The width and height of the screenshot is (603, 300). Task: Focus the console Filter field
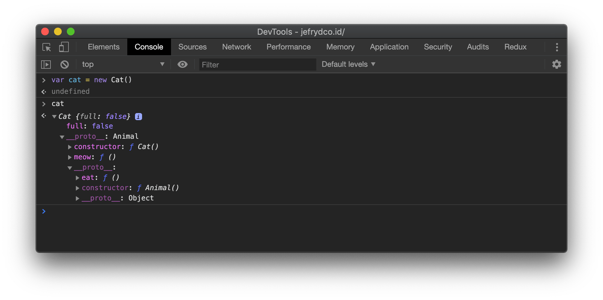(x=257, y=65)
